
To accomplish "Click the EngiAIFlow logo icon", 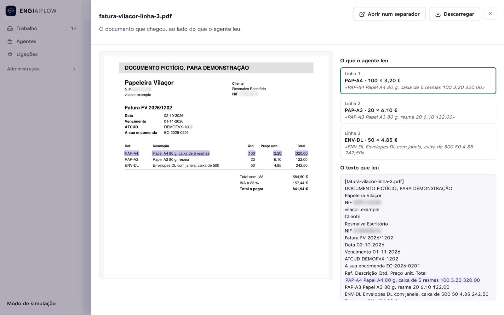I will (11, 11).
